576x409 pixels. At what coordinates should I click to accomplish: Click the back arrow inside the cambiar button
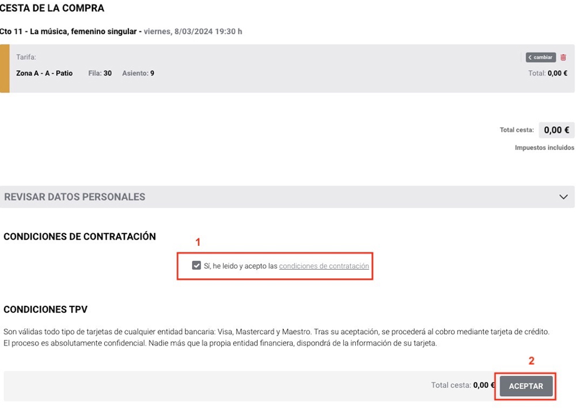(x=530, y=58)
